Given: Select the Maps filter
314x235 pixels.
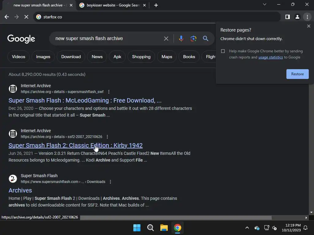Looking at the screenshot, I should pyautogui.click(x=167, y=57).
